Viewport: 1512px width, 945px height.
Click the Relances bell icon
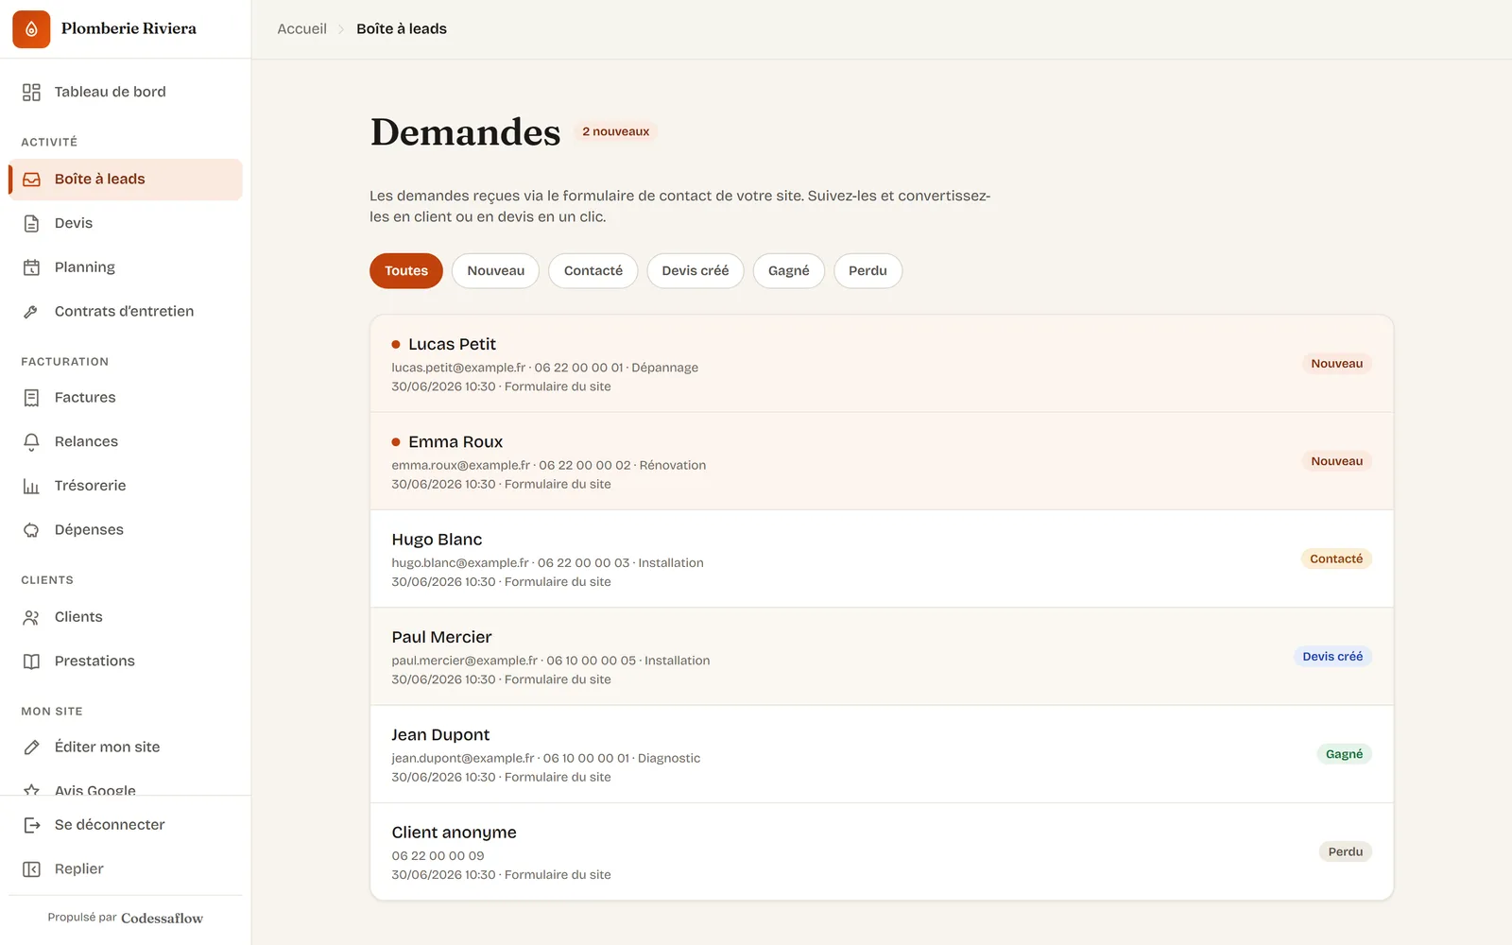31,441
